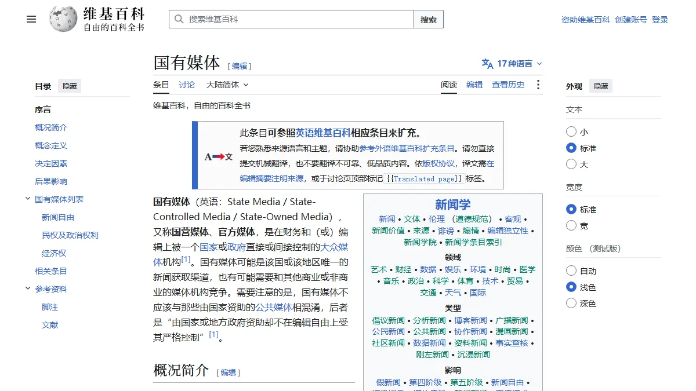Select wide width 宽
The image size is (696, 391).
coord(571,225)
